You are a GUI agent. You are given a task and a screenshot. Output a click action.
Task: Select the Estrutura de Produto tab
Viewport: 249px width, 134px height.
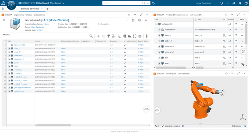click(30, 9)
